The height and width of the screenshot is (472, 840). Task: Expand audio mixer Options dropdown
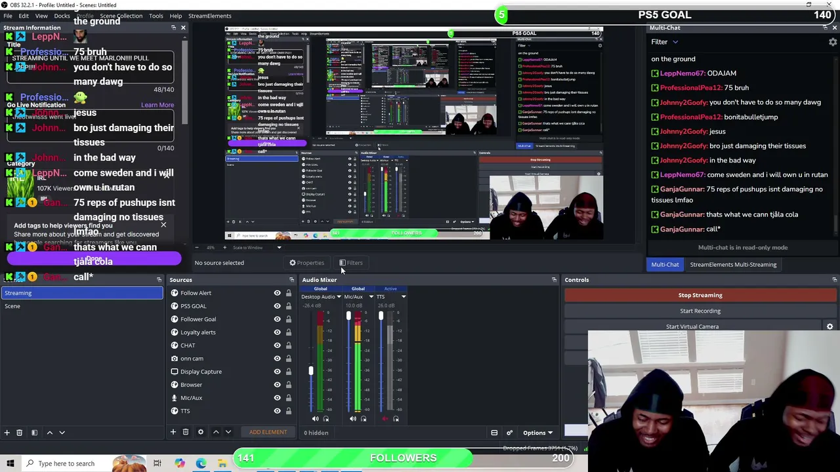click(x=537, y=433)
